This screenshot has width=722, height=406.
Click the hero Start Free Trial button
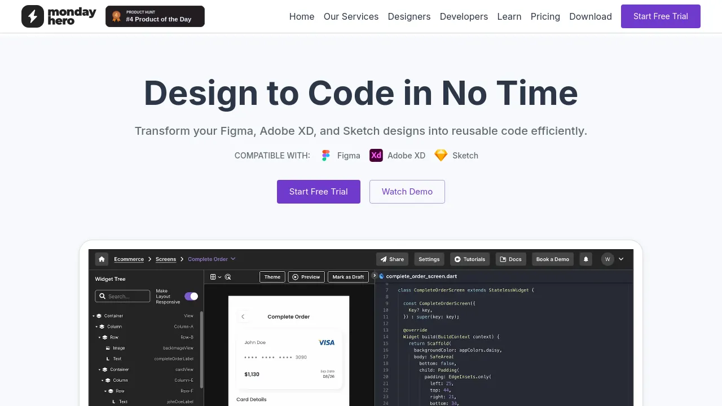click(319, 192)
